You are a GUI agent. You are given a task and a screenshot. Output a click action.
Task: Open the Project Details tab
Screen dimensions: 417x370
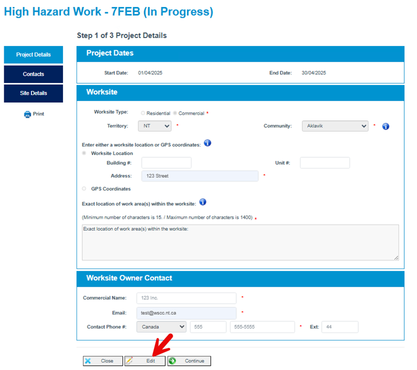coord(33,55)
